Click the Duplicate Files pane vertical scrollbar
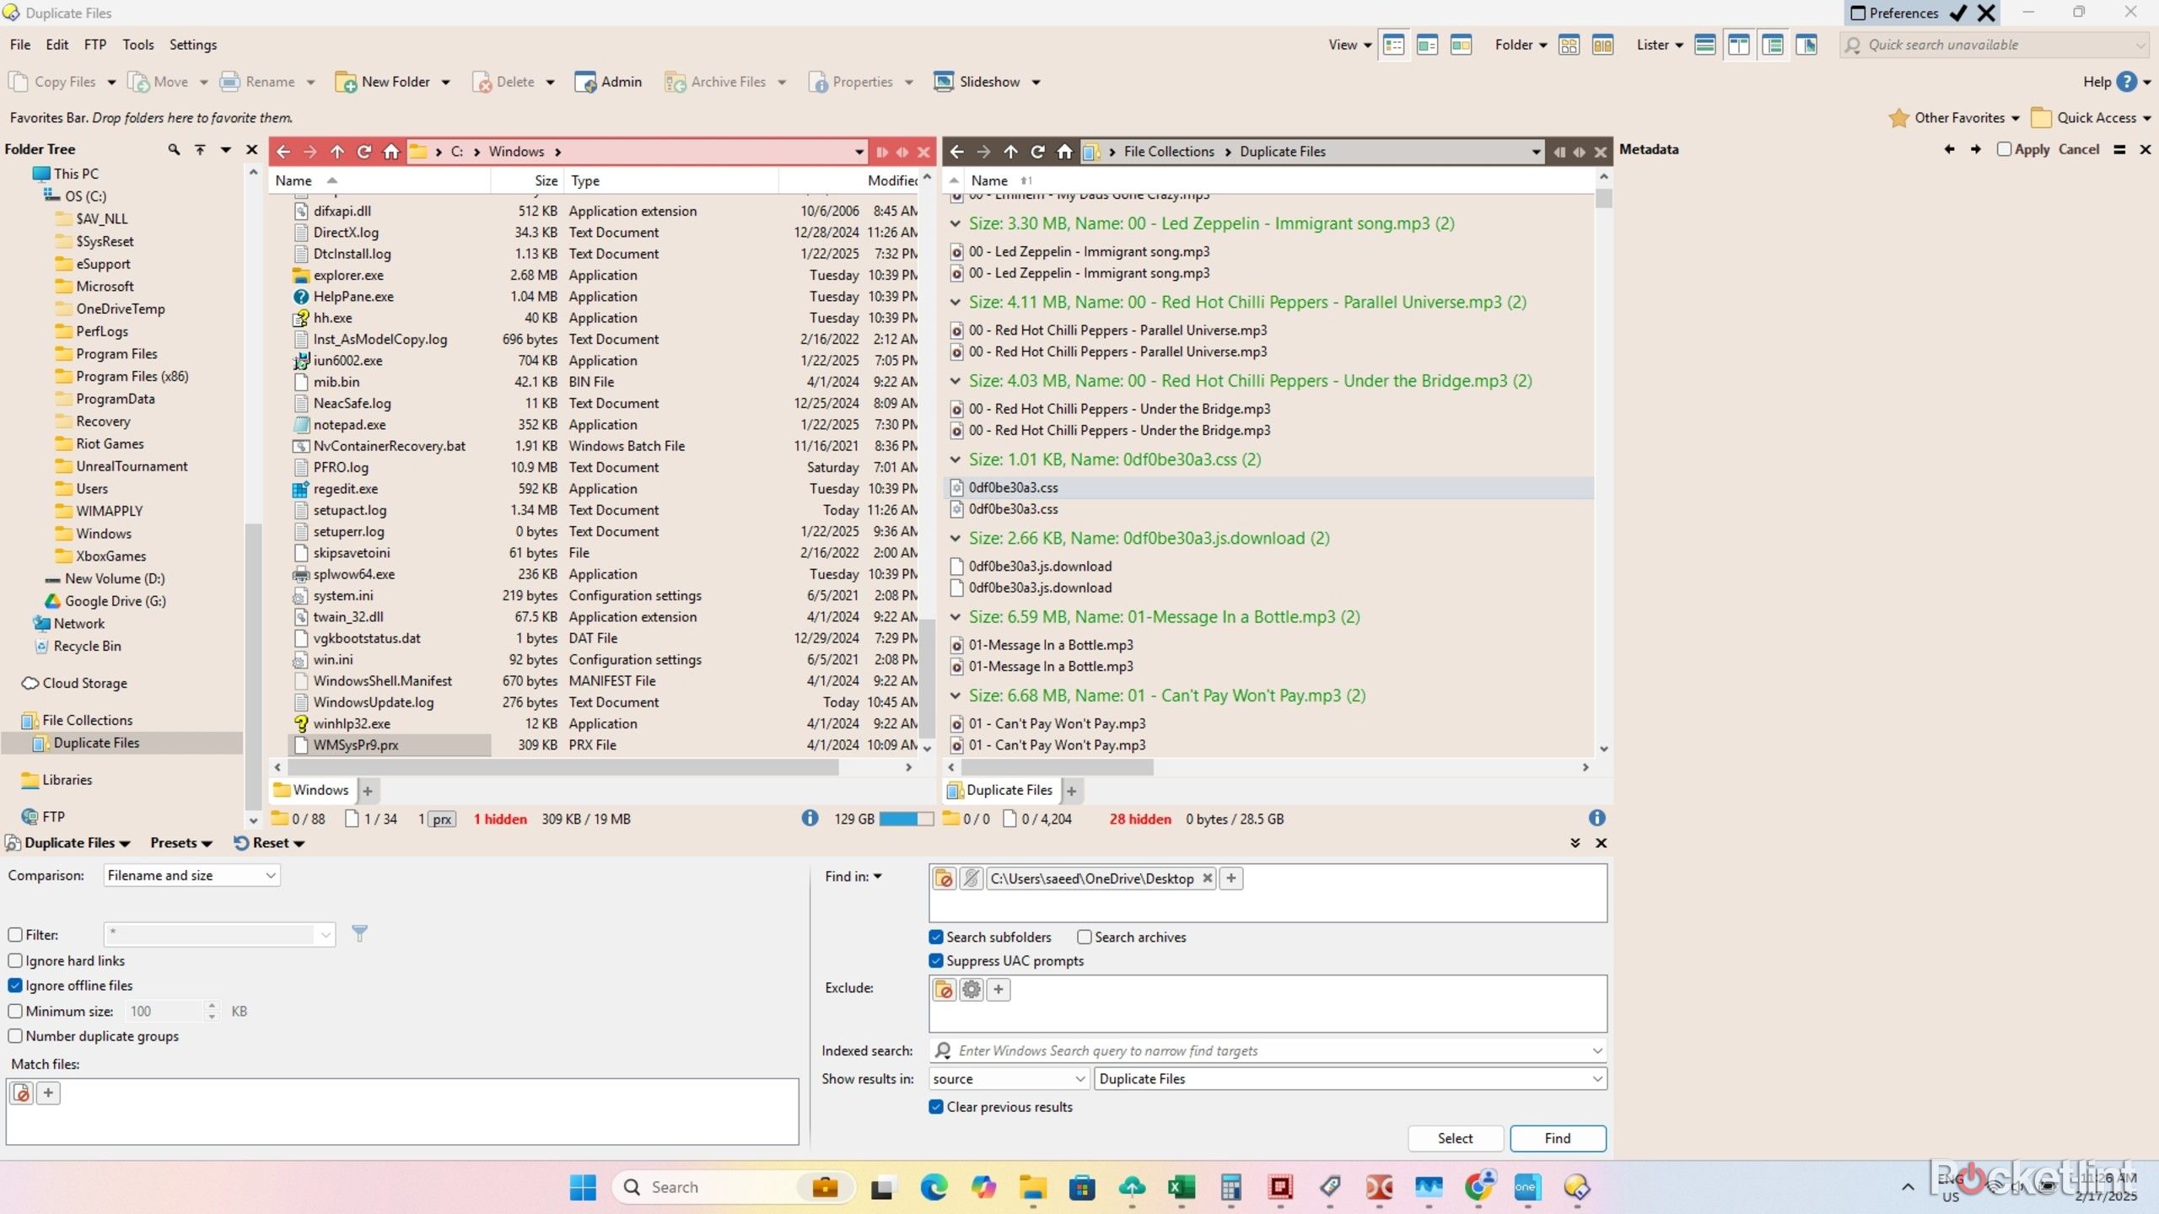Viewport: 2159px width, 1214px height. tap(1604, 199)
